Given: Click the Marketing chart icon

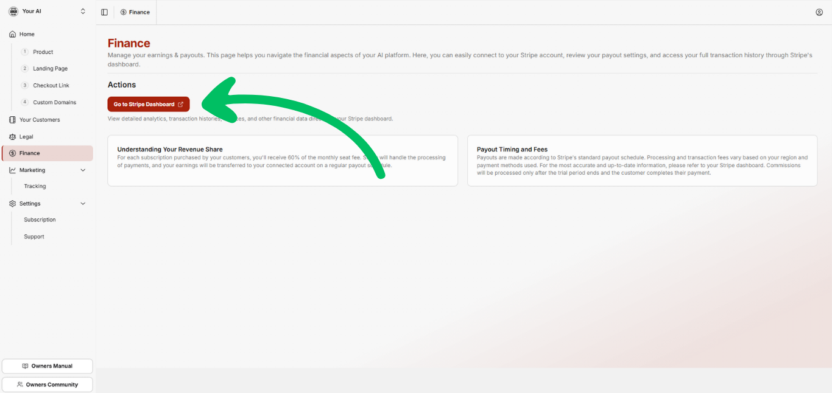Looking at the screenshot, I should point(13,170).
